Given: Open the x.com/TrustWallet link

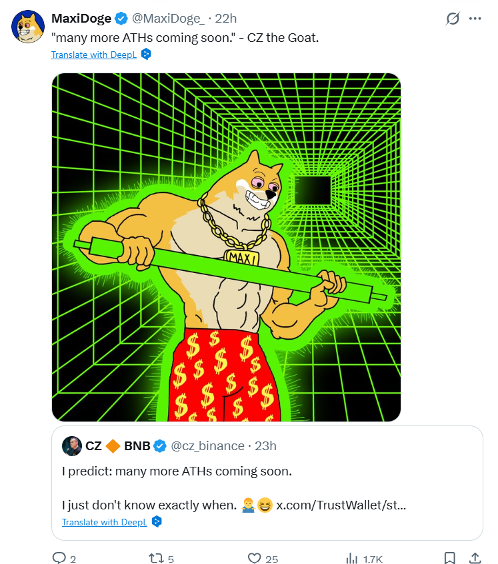Looking at the screenshot, I should 341,505.
